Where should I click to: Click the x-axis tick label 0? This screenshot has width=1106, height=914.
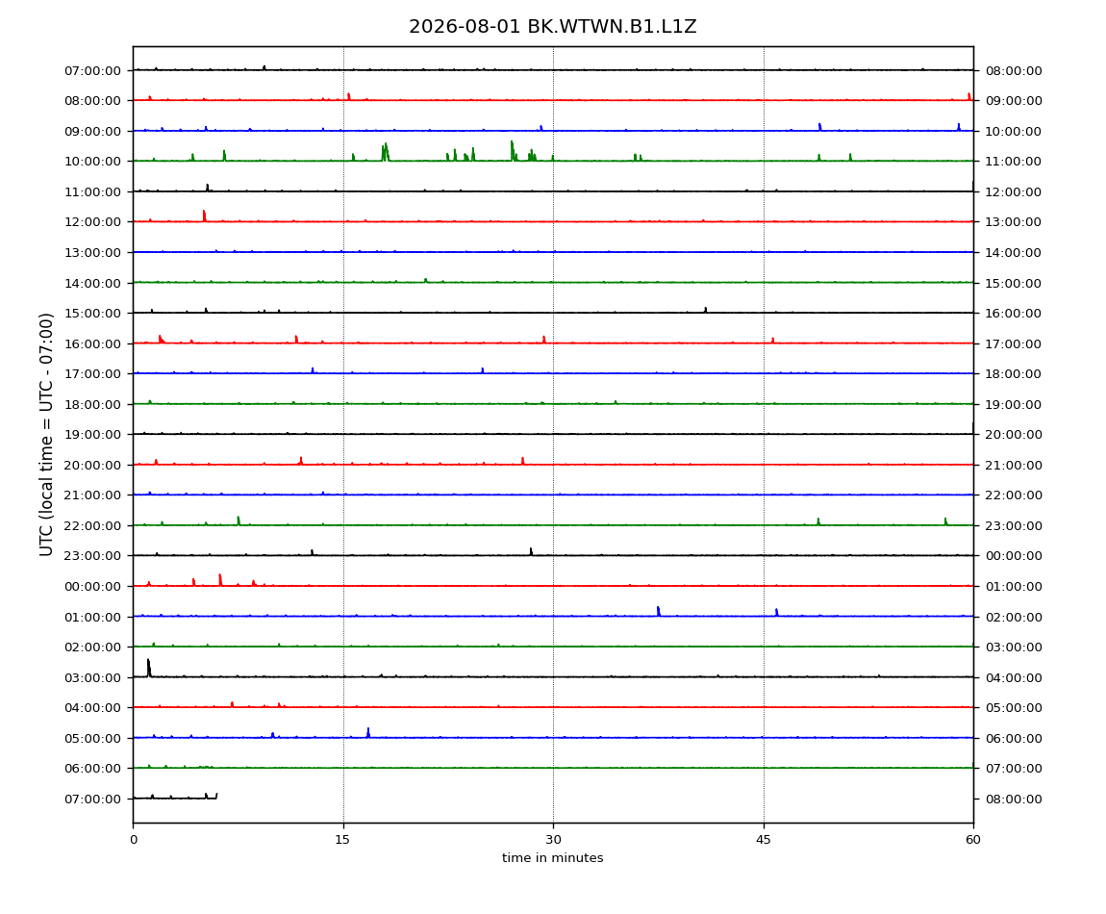point(134,840)
